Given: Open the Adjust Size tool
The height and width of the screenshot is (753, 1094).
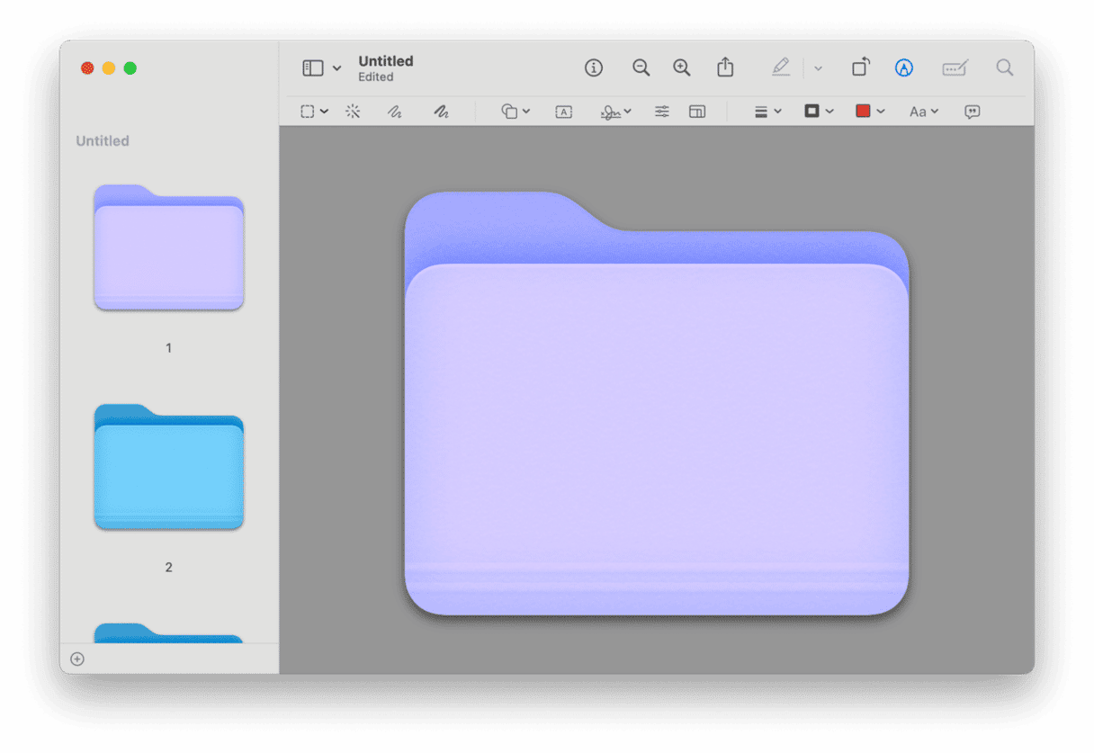Looking at the screenshot, I should click(x=697, y=112).
